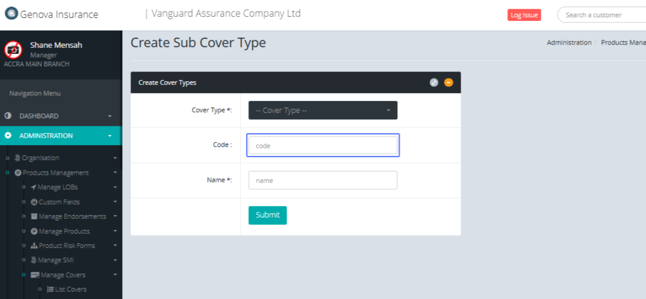Expand Manage Endorsements submenu

115,217
